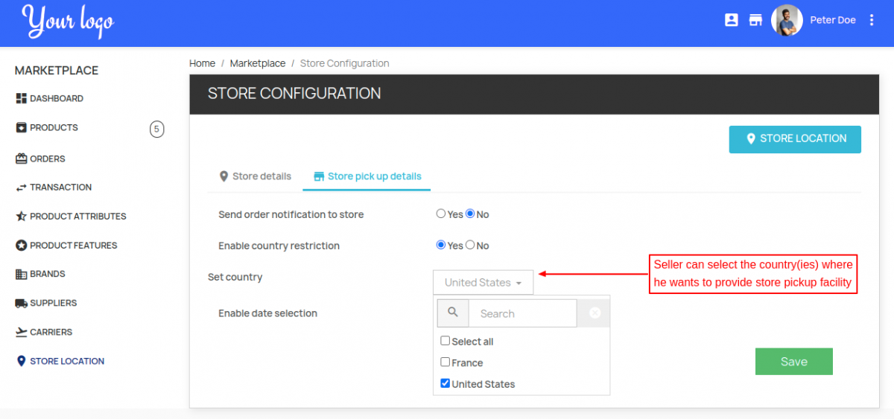Check the Select all checkbox
This screenshot has height=419, width=894.
[445, 341]
